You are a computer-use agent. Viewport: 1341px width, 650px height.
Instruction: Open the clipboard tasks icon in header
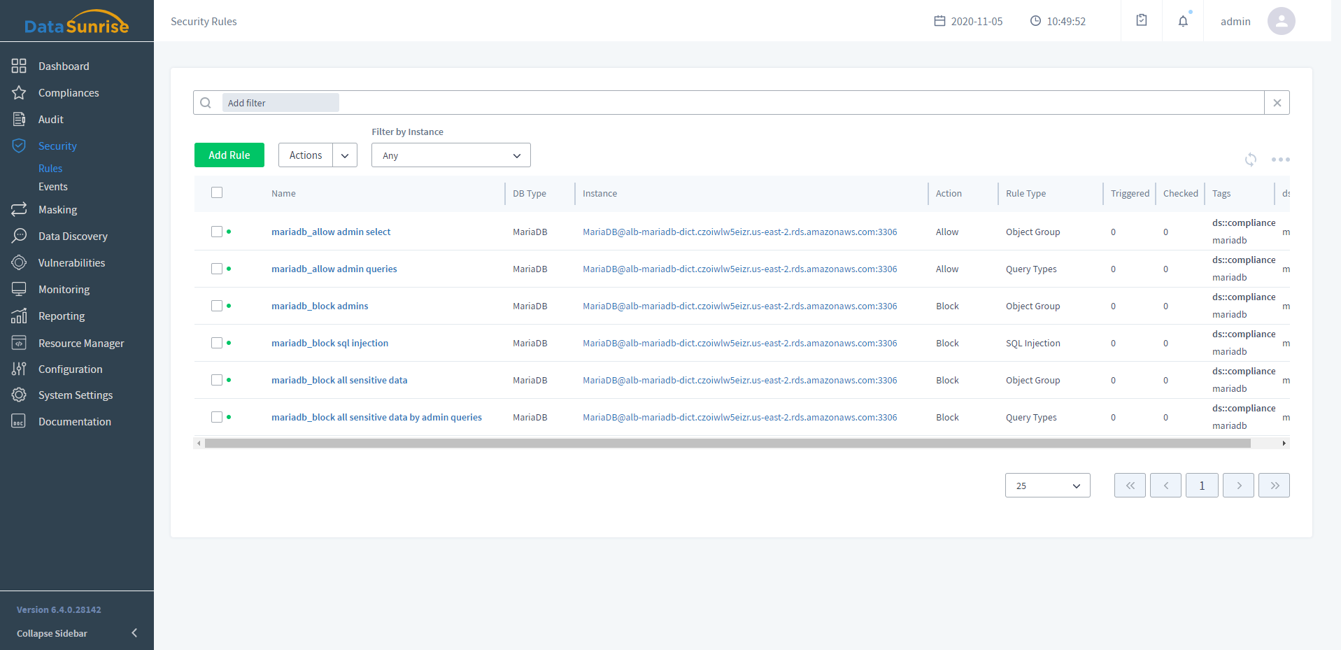pyautogui.click(x=1142, y=20)
